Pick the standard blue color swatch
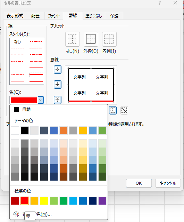This screenshot has height=222, width=184. [83, 201]
